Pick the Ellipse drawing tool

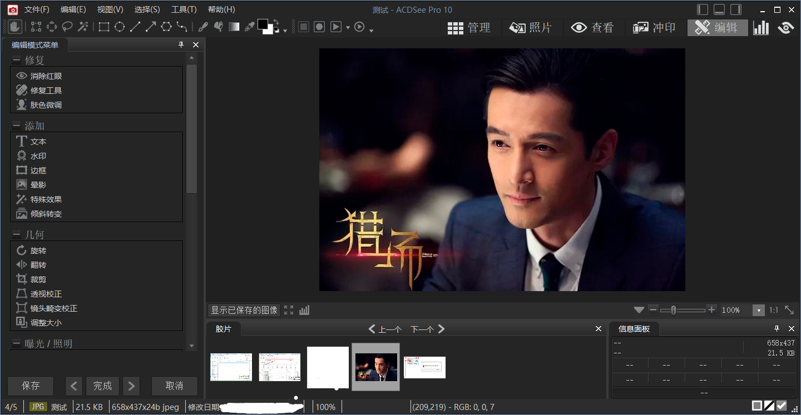pyautogui.click(x=120, y=27)
